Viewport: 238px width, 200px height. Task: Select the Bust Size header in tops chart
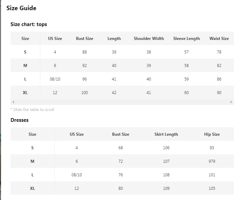85,39
